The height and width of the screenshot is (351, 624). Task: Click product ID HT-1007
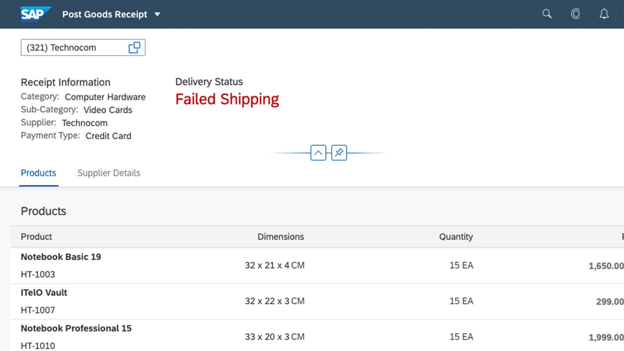[x=38, y=310]
